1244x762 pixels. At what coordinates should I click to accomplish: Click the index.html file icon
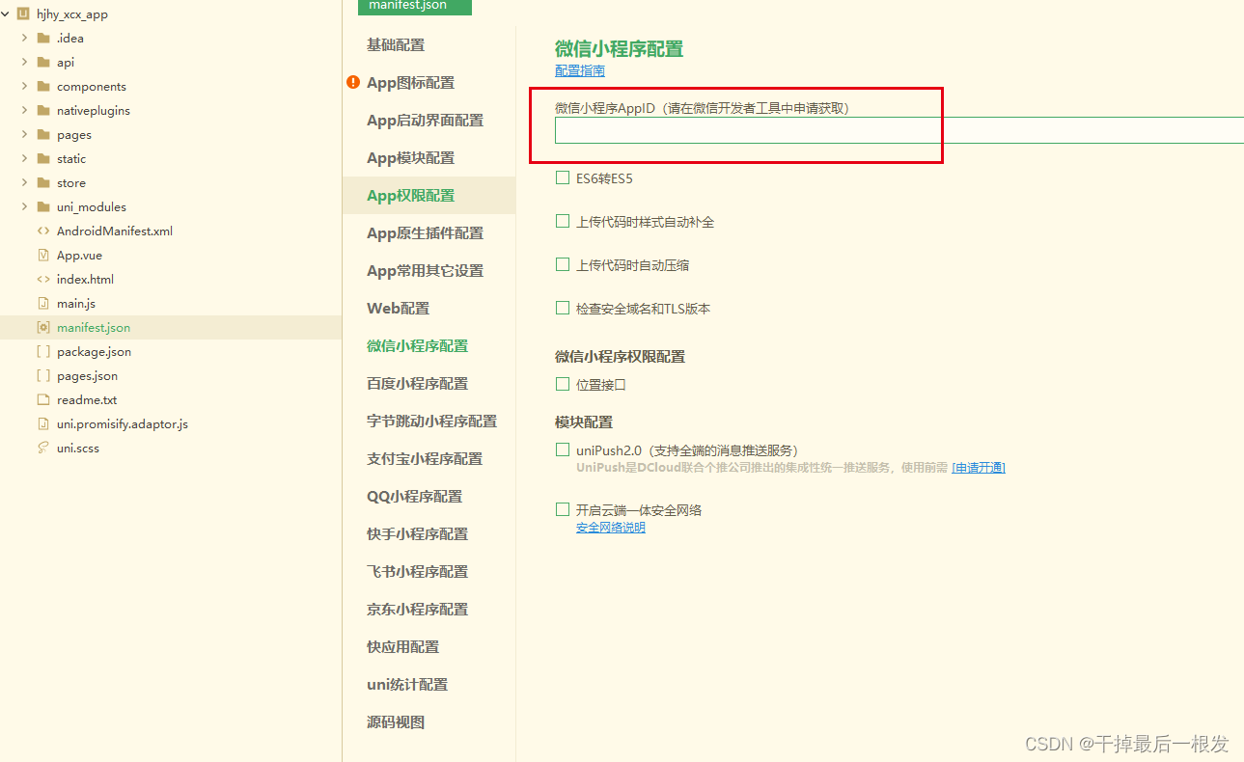42,280
